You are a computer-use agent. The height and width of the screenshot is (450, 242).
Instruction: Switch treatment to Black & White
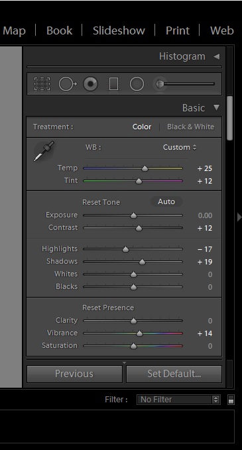tap(190, 127)
